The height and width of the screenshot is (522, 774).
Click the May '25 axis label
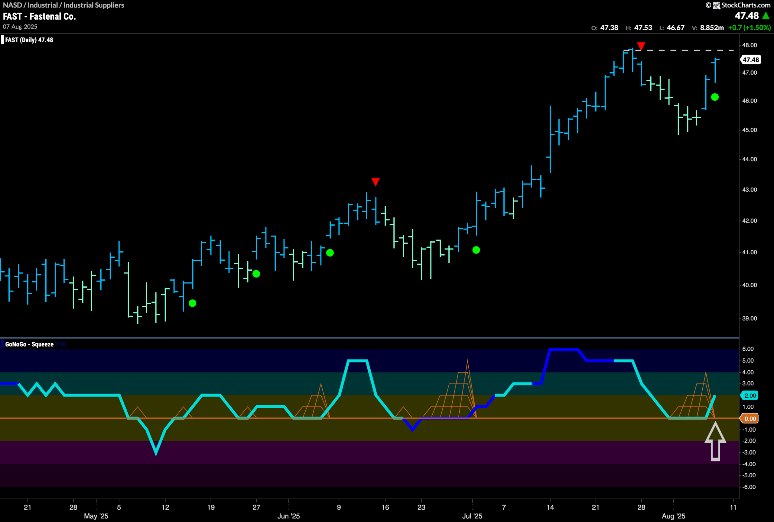pyautogui.click(x=96, y=516)
